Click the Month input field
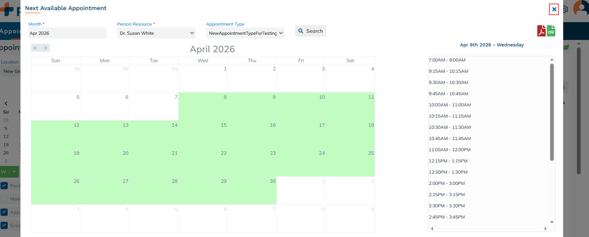 click(x=67, y=33)
